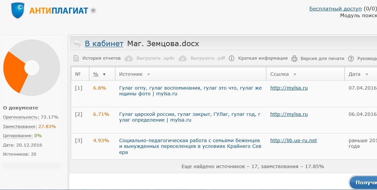Click the back arrow icon beside В кабинет

click(77, 43)
